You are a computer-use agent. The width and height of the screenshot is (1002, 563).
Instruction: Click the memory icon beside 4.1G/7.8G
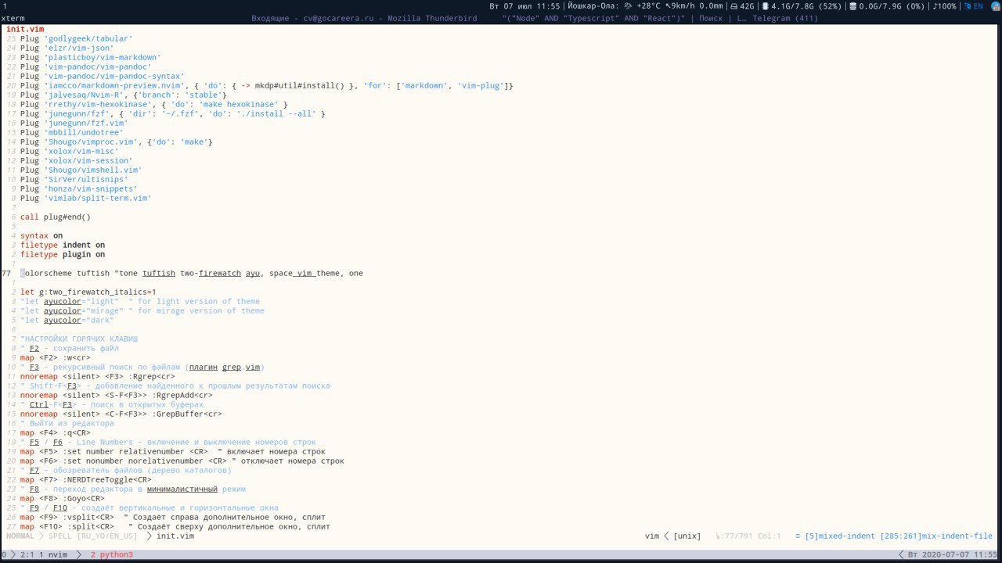[766, 6]
